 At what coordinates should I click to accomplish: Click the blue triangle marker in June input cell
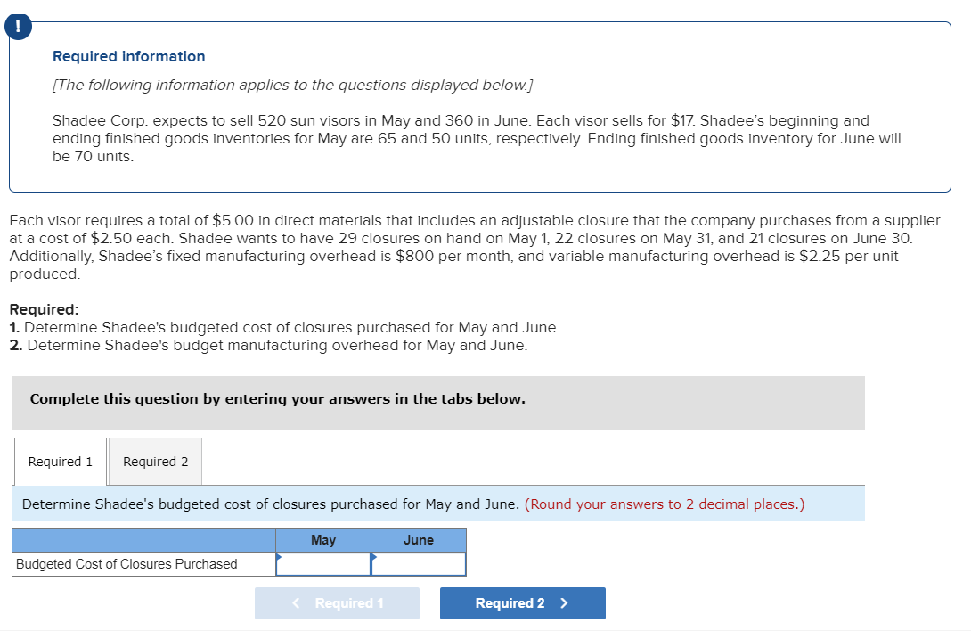[376, 559]
